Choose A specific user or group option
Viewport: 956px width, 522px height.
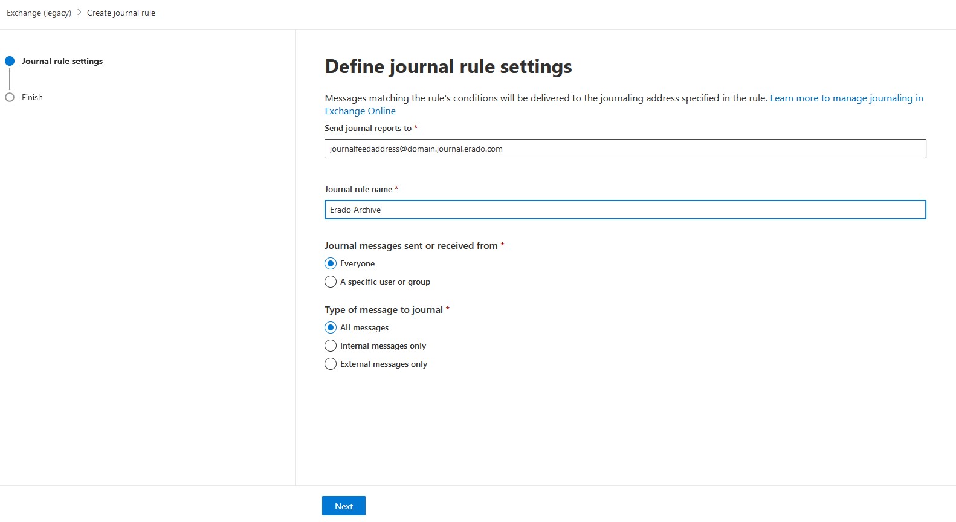[331, 282]
